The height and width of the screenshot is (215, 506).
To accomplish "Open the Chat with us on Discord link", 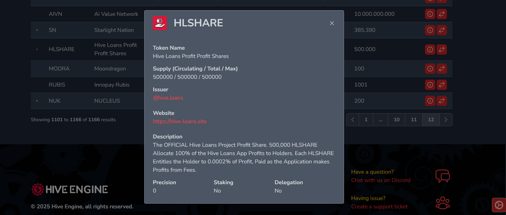I will coord(381,180).
